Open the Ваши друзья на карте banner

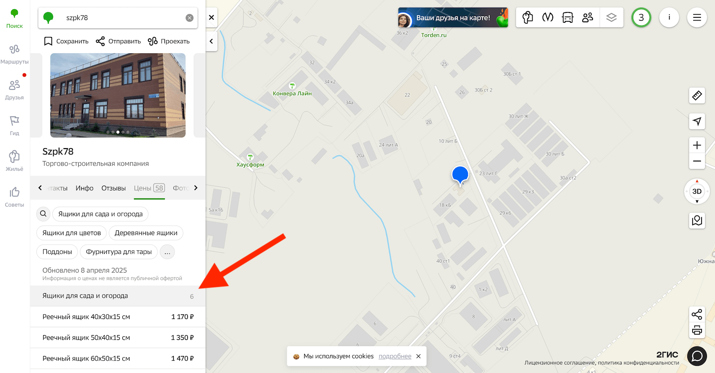pos(453,18)
